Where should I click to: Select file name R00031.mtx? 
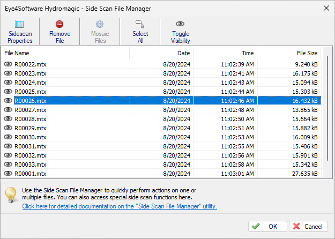[31, 146]
